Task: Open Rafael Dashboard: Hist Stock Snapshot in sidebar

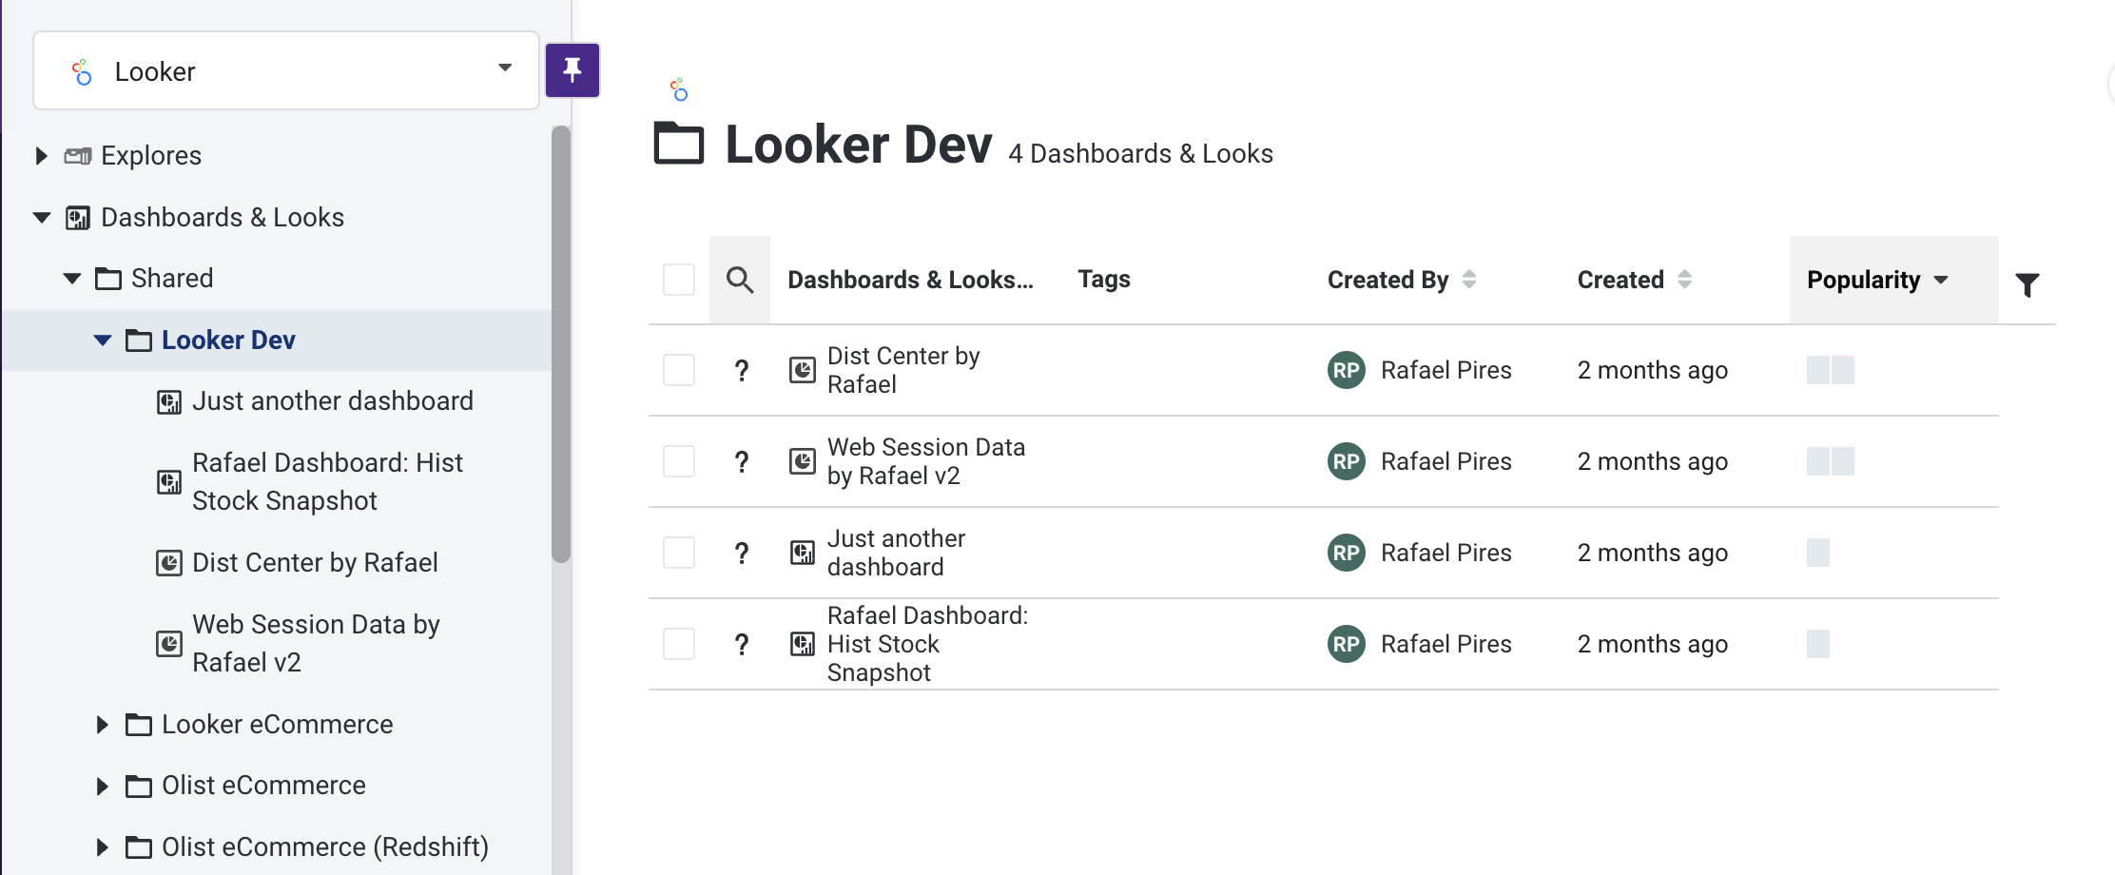Action: [x=326, y=481]
